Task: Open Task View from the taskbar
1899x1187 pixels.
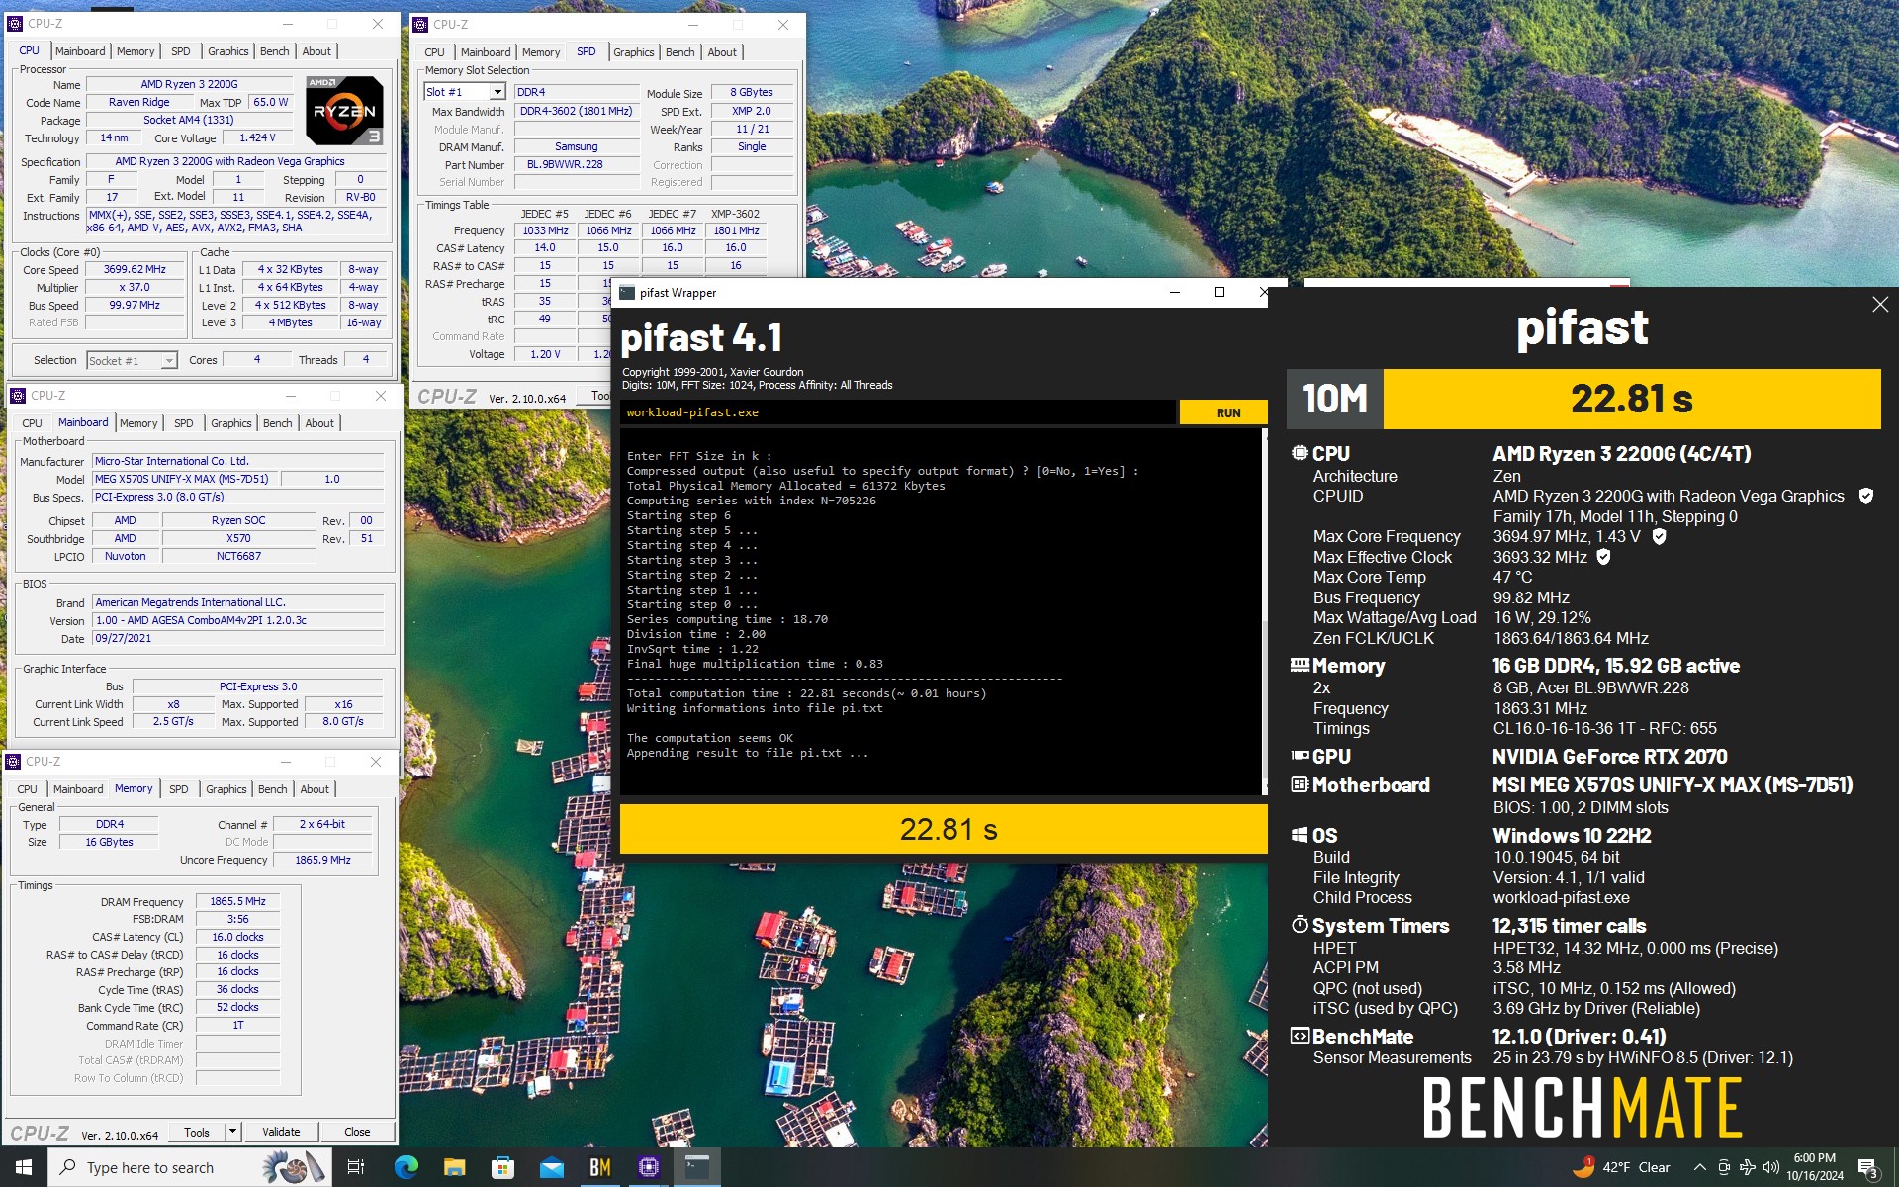Action: tap(356, 1167)
